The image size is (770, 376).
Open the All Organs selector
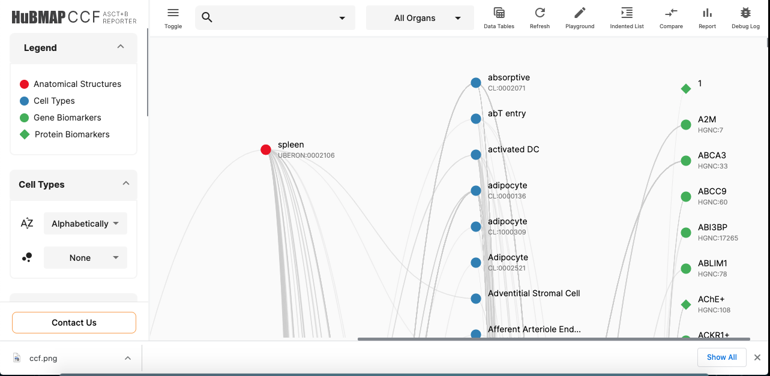coord(420,17)
